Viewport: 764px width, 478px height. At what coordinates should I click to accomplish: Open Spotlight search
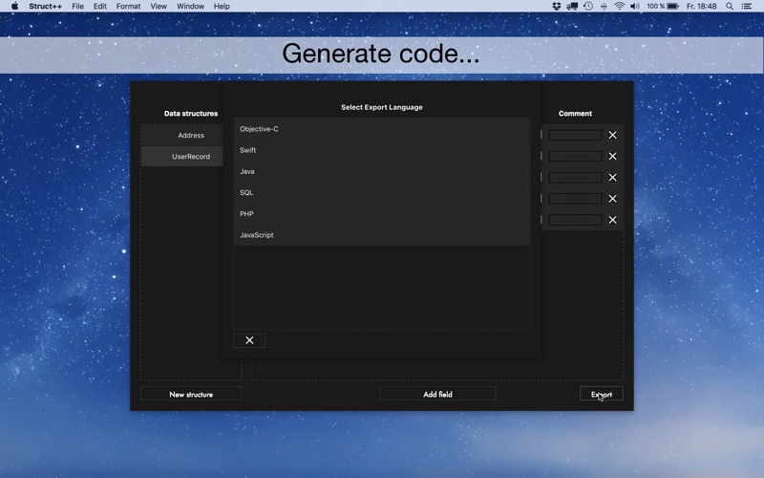(x=730, y=7)
